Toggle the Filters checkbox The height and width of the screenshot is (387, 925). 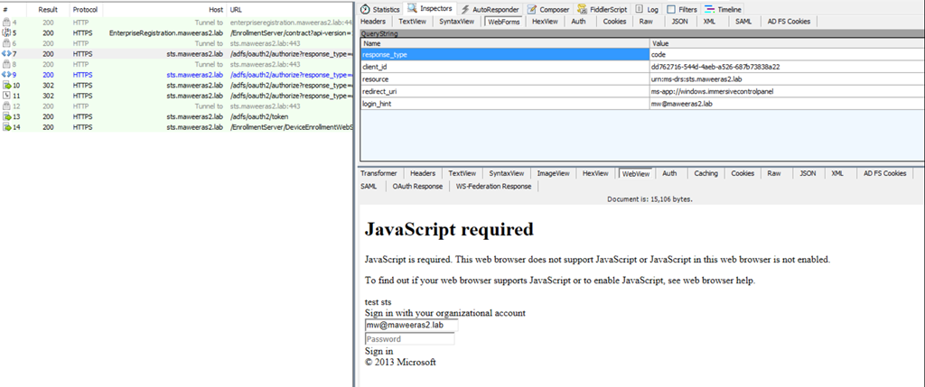pyautogui.click(x=670, y=8)
